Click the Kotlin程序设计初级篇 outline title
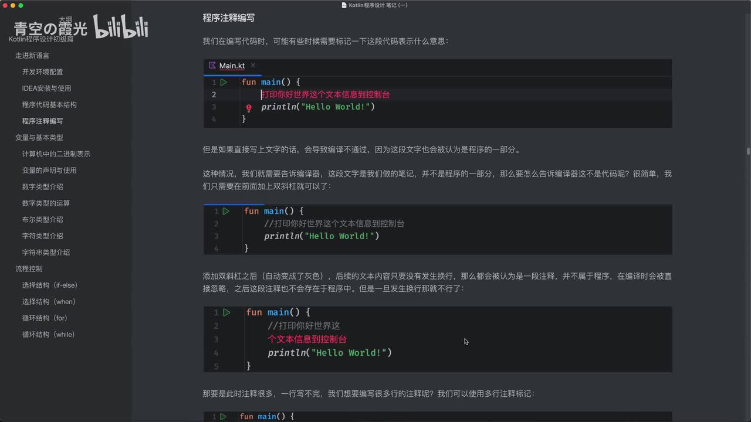Viewport: 751px width, 422px height. 41,39
